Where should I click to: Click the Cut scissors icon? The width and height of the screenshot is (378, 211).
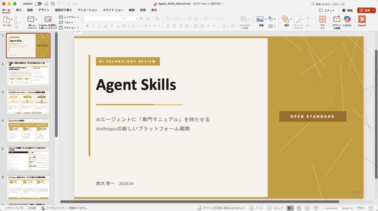pyautogui.click(x=16, y=18)
